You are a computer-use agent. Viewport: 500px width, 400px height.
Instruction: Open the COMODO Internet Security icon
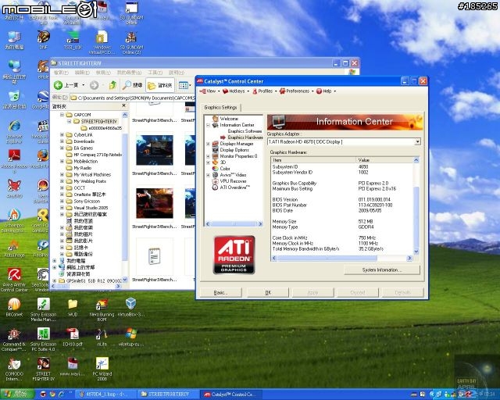(x=14, y=363)
